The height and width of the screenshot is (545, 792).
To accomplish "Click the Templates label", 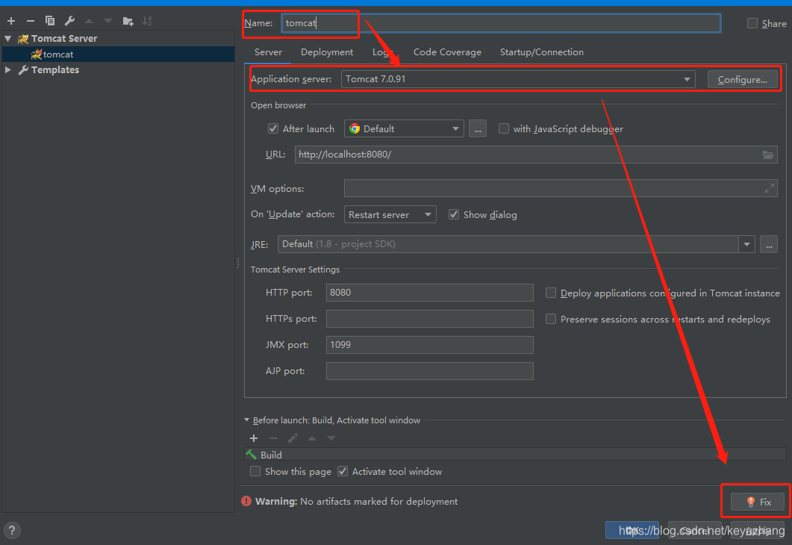I will (55, 69).
